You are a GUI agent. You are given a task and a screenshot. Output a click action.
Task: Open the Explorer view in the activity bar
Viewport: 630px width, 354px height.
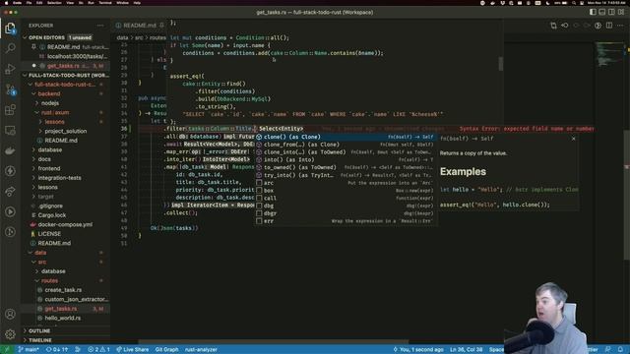point(10,29)
